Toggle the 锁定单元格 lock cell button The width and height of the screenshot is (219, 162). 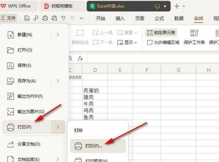(161, 33)
